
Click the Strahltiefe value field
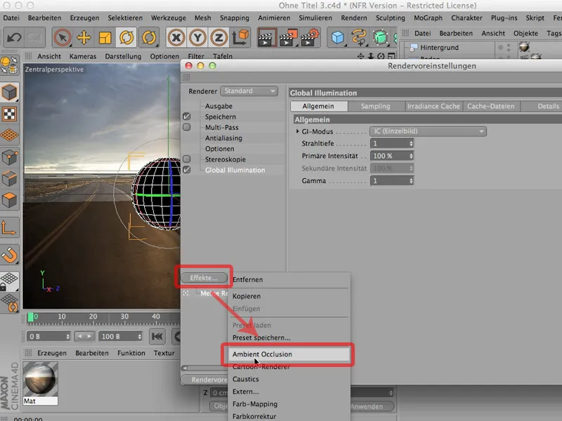(x=389, y=144)
